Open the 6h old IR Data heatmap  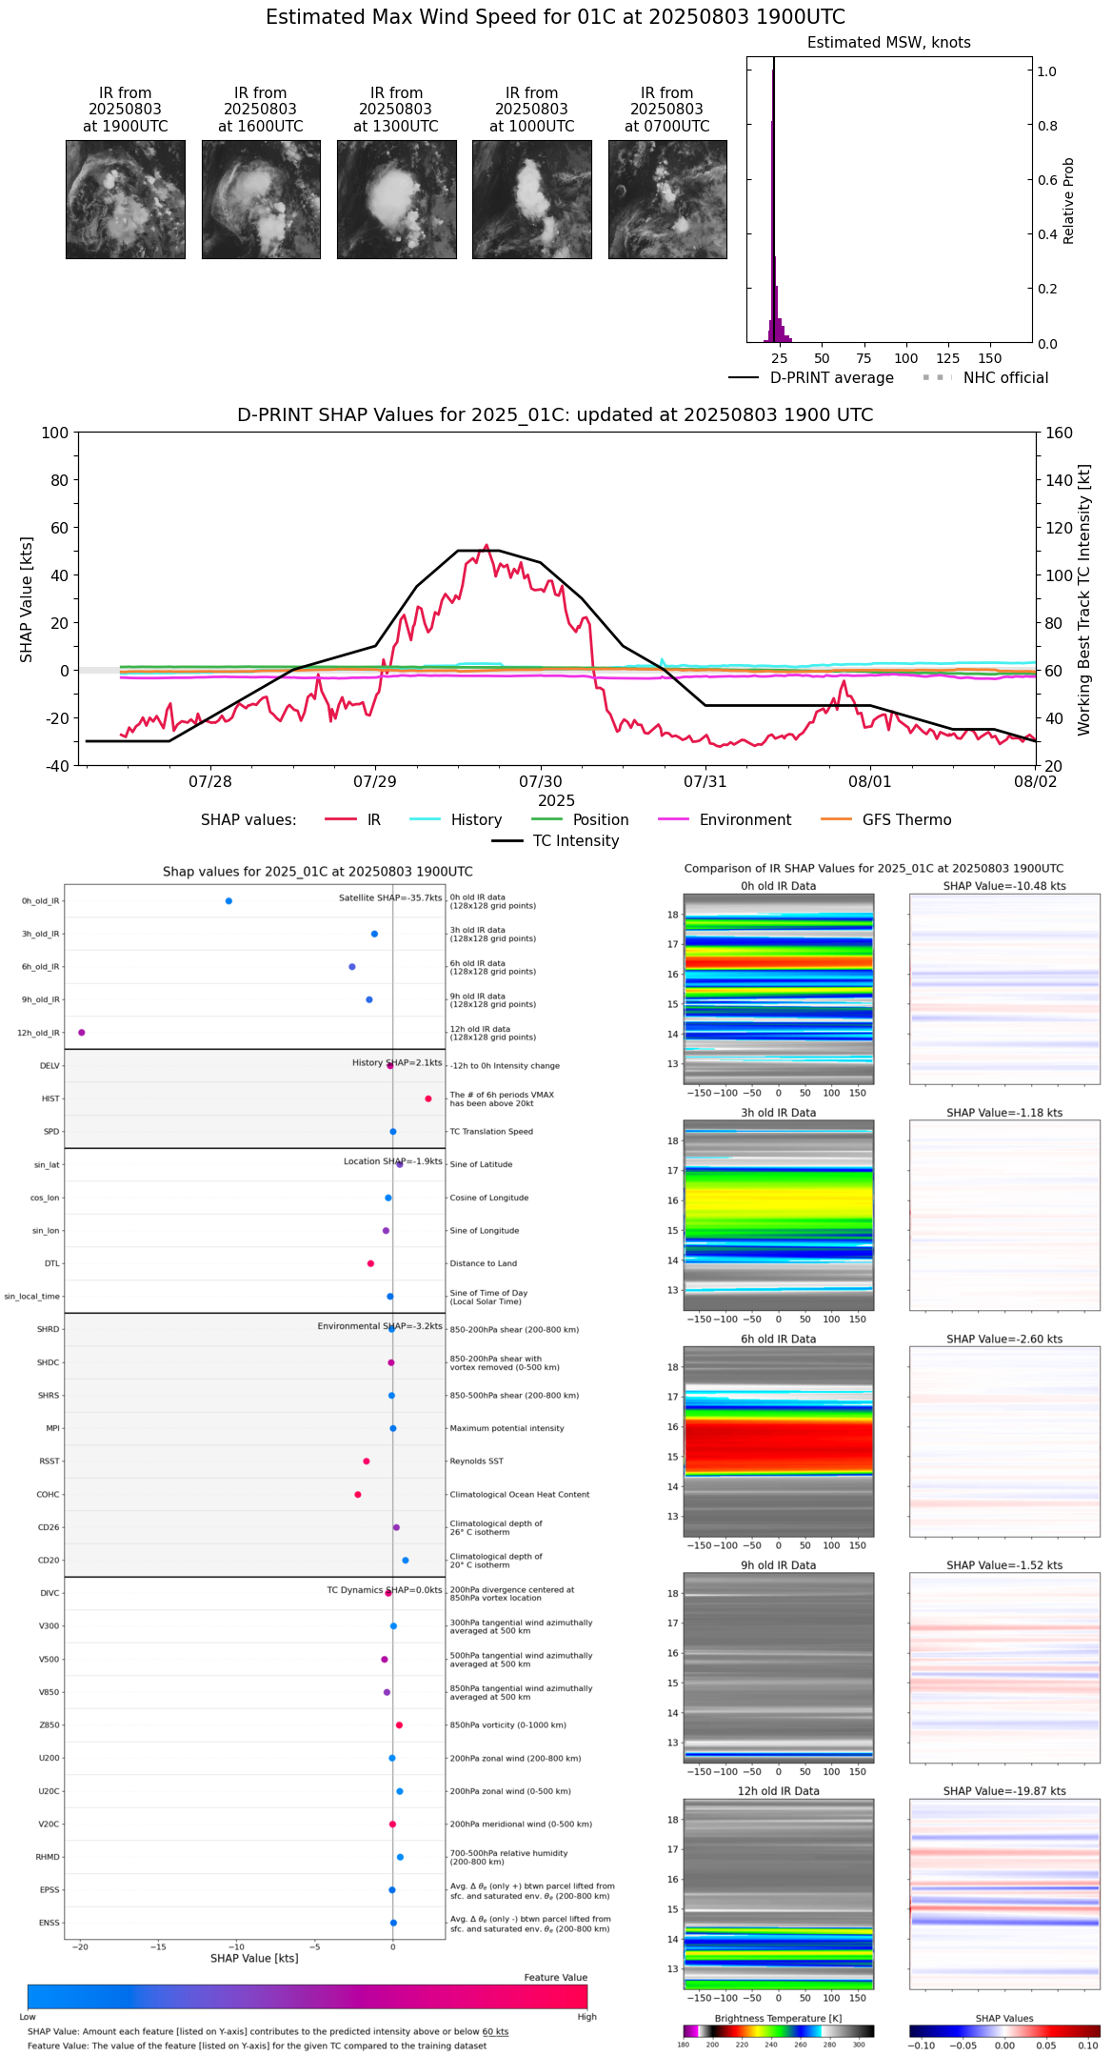click(x=778, y=1441)
